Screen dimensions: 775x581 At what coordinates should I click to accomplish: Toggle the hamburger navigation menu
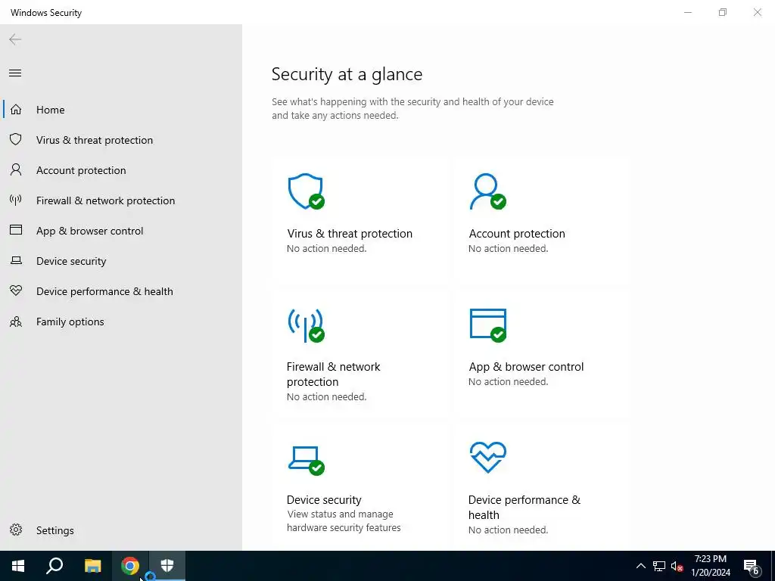(15, 73)
